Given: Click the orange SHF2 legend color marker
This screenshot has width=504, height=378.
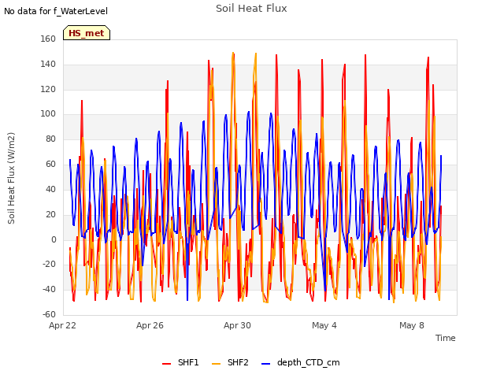Looking at the screenshot, I should coord(217,363).
